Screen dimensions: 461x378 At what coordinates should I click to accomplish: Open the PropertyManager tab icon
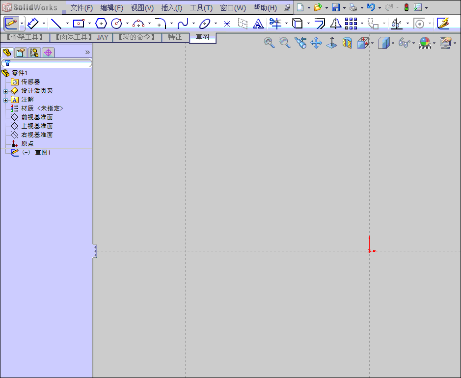click(21, 53)
